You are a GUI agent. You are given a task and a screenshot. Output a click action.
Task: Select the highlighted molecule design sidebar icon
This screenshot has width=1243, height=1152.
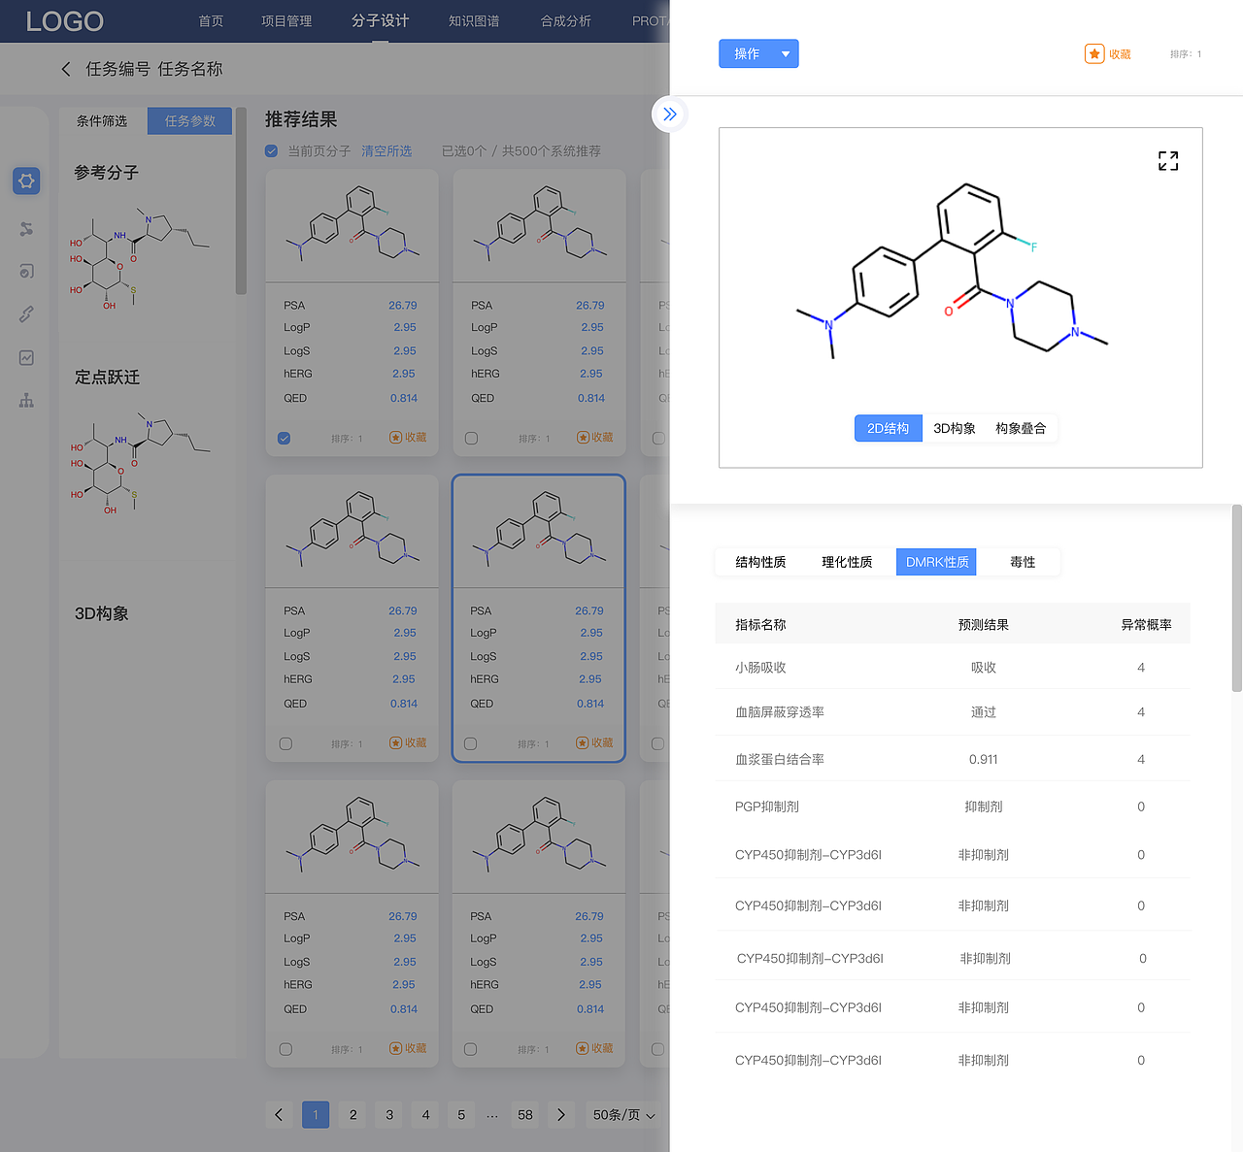point(26,181)
